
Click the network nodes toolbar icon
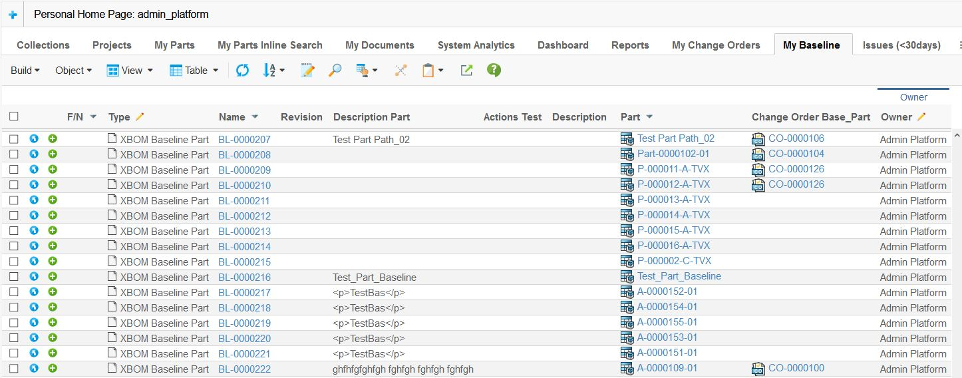pyautogui.click(x=400, y=70)
